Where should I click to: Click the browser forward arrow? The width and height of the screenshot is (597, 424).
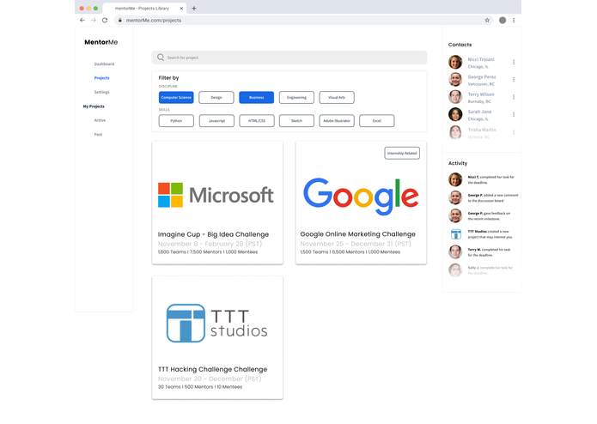tap(94, 20)
